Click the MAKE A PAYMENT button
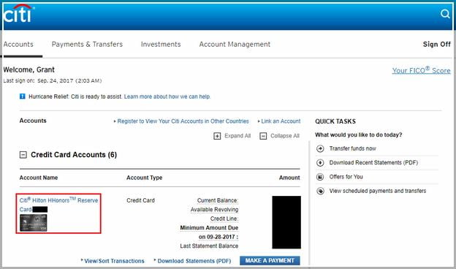 click(x=270, y=260)
